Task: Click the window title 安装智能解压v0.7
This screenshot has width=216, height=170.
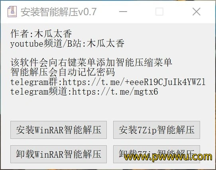Action: click(x=59, y=12)
